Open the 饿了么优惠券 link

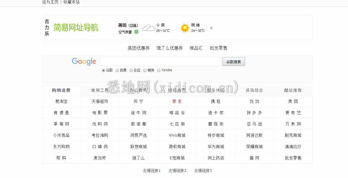tap(170, 48)
